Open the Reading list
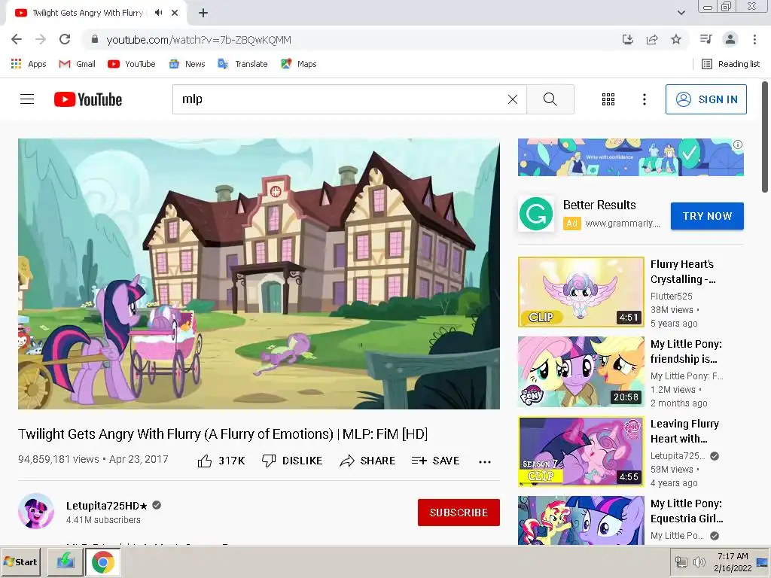The height and width of the screenshot is (578, 771). (730, 64)
